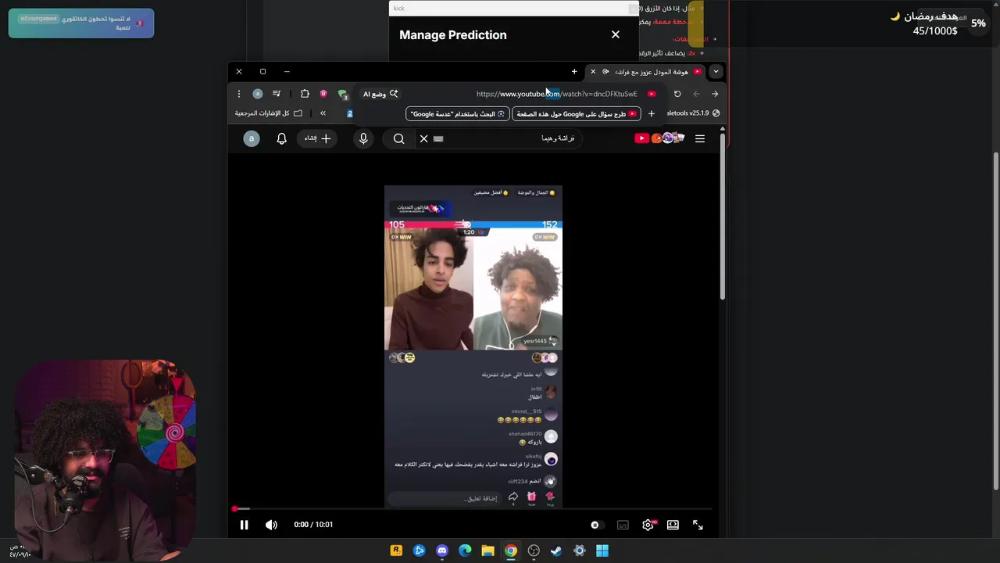The image size is (1000, 563).
Task: Open Discord from taskbar
Action: 442,550
